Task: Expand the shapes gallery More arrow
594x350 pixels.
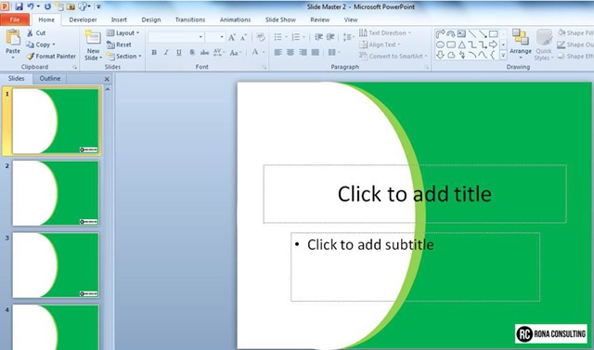Action: point(503,56)
